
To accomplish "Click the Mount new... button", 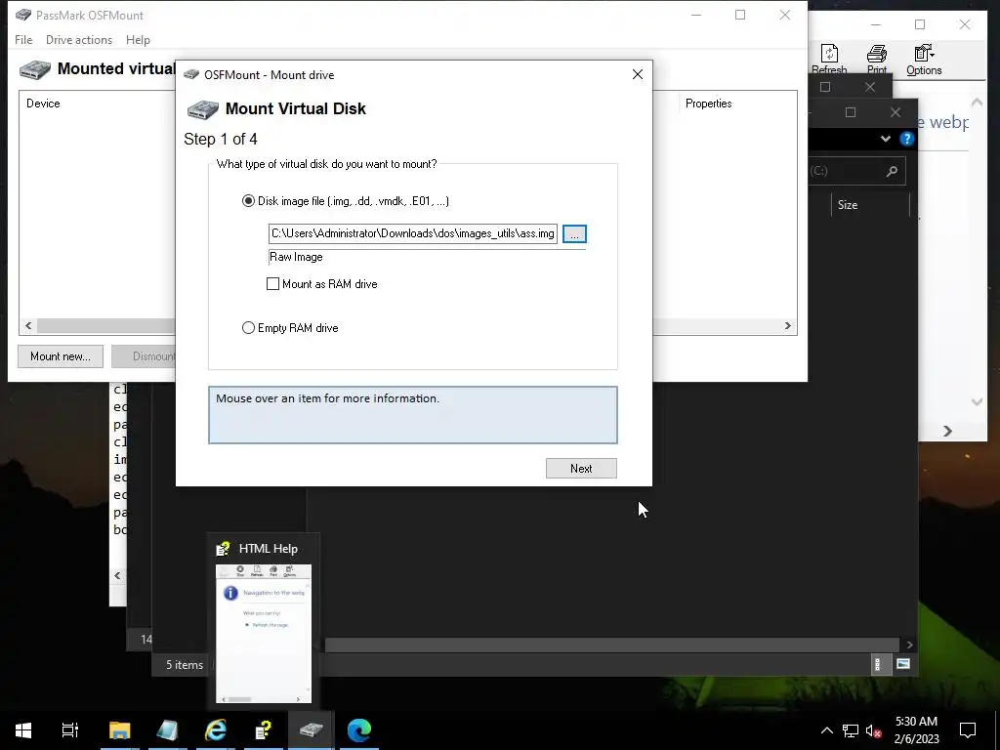I will (x=61, y=355).
